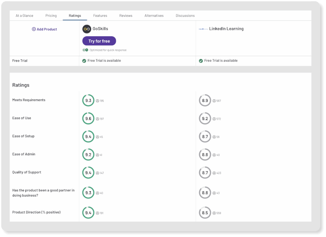Click the Add Product link

point(44,29)
